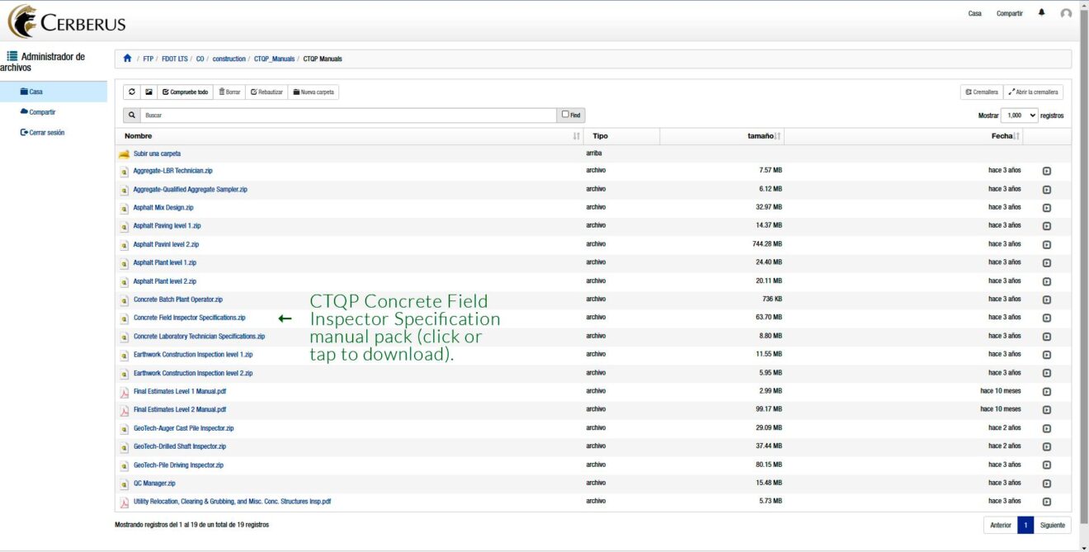
Task: Click the image thumbnail view icon
Action: pos(148,92)
